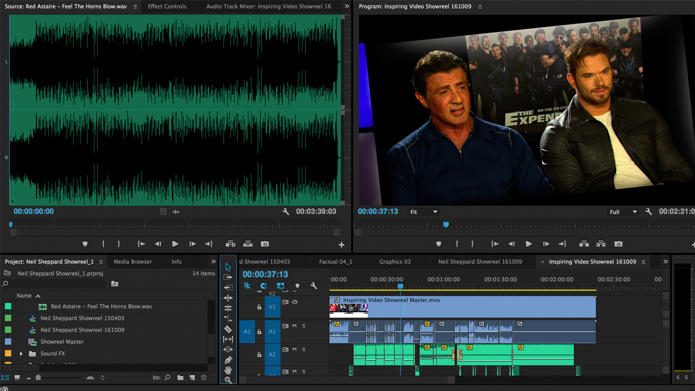This screenshot has width=695, height=391.
Task: Open Source monitor settings wrench
Action: click(x=286, y=212)
